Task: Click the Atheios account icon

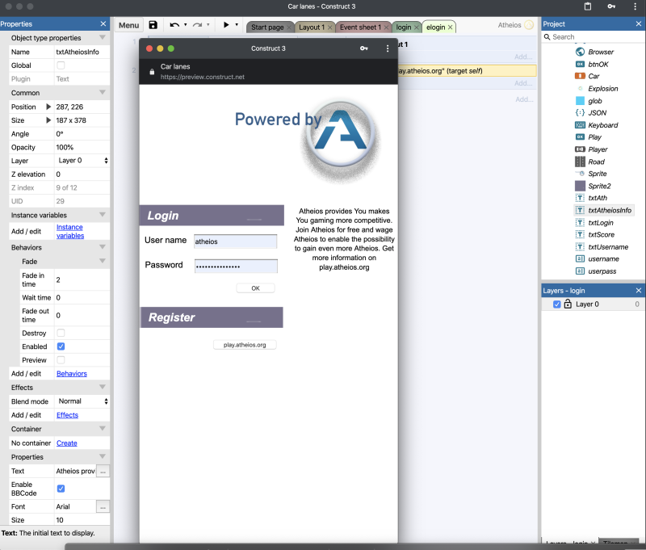Action: pyautogui.click(x=529, y=25)
